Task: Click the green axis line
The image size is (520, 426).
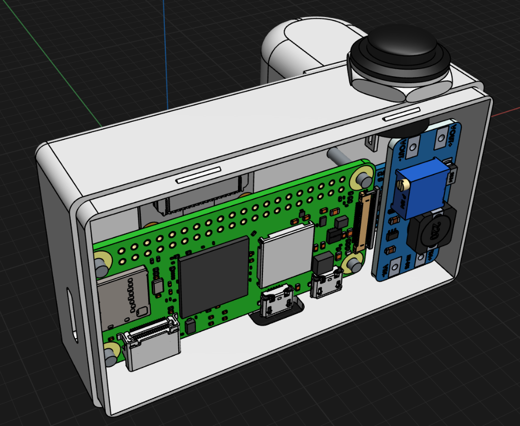Action: coord(53,64)
